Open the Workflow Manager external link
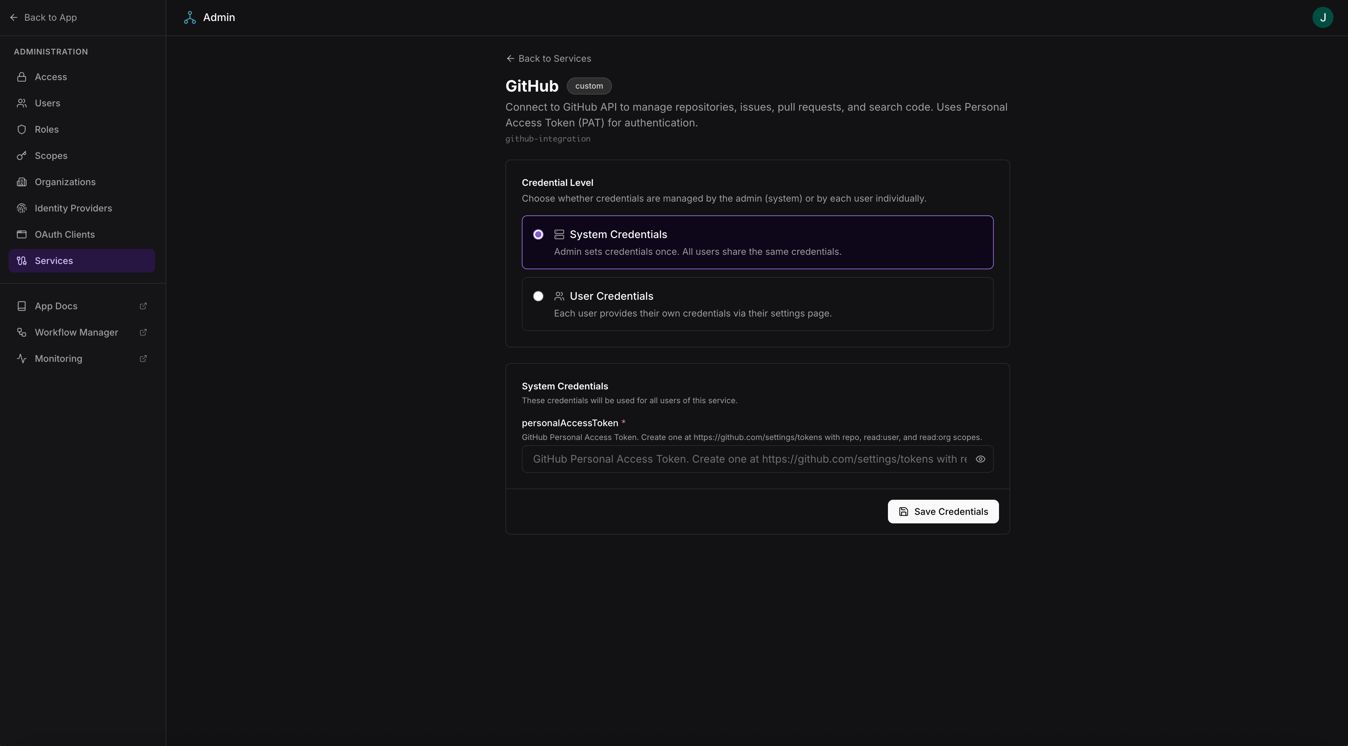 (81, 332)
